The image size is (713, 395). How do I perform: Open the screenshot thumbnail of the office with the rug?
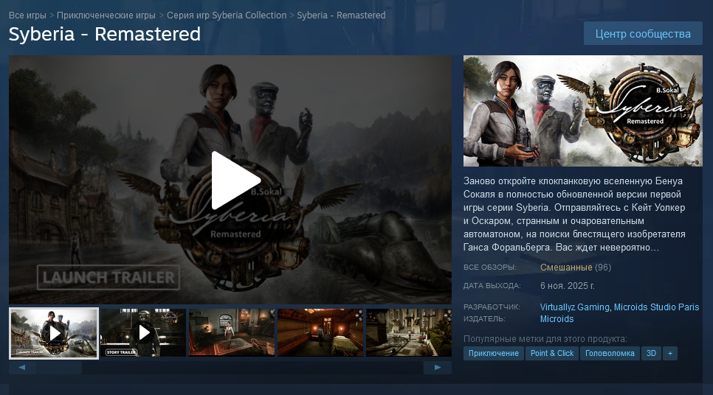(x=232, y=333)
